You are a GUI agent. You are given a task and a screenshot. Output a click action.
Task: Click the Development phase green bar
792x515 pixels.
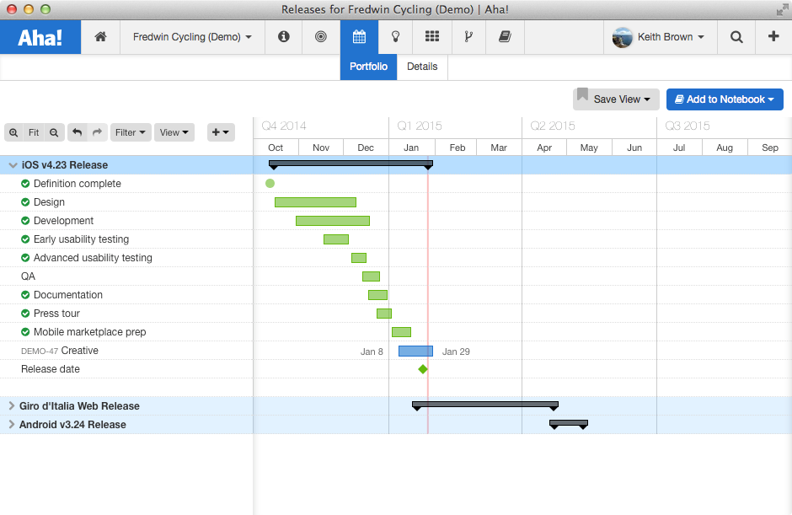point(333,221)
